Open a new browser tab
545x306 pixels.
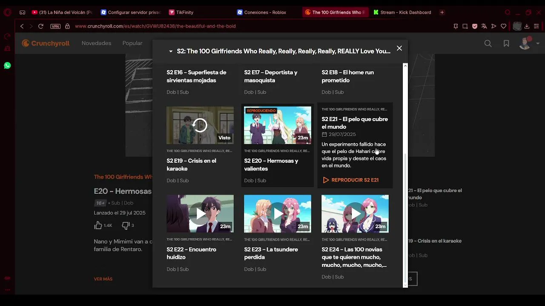point(442,12)
